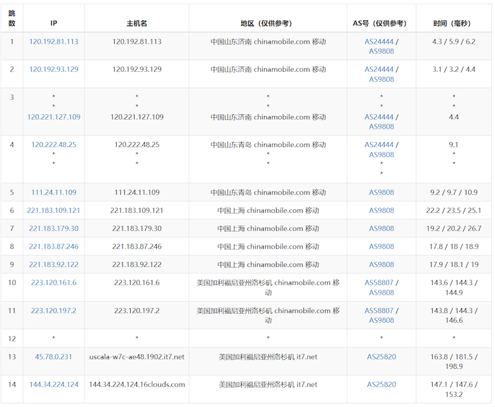Image resolution: width=495 pixels, height=407 pixels.
Task: Click the 主机名 column header
Action: pyautogui.click(x=136, y=23)
